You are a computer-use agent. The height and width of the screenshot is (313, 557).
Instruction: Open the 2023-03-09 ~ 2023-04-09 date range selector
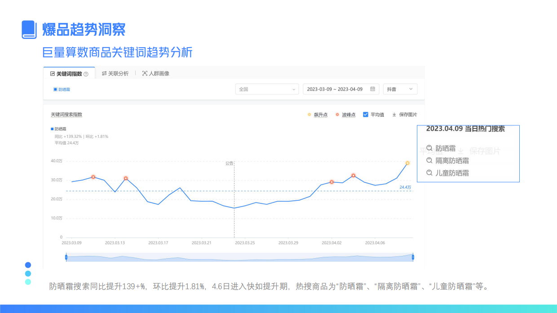click(336, 89)
